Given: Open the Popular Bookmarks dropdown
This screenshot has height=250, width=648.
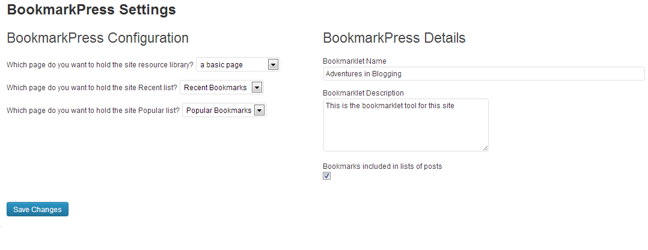Looking at the screenshot, I should click(224, 111).
